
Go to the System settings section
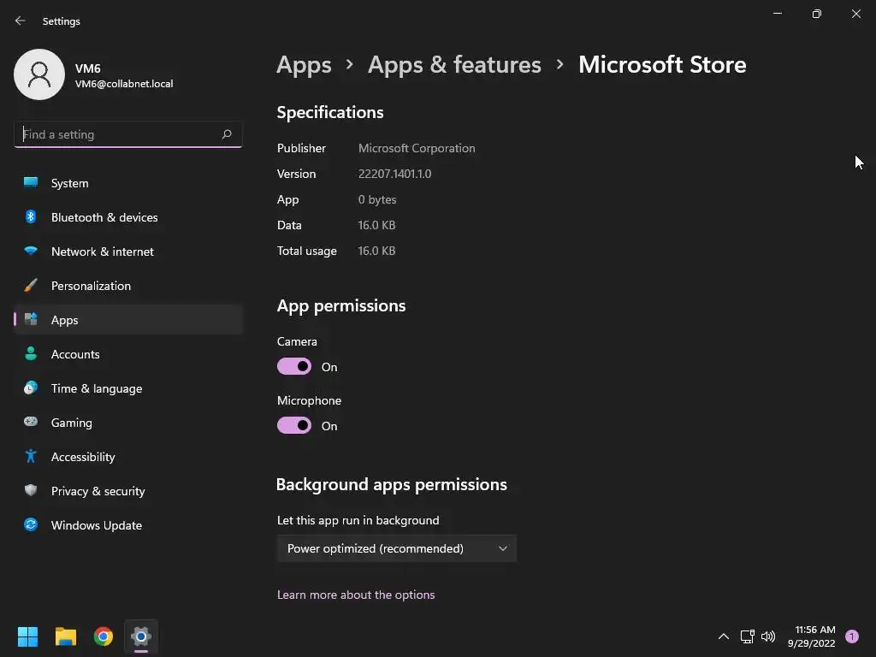pyautogui.click(x=69, y=183)
